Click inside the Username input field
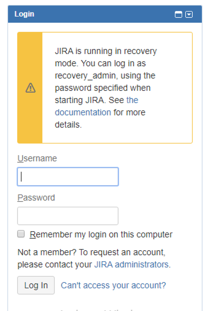Image resolution: width=216 pixels, height=311 pixels. 68,177
